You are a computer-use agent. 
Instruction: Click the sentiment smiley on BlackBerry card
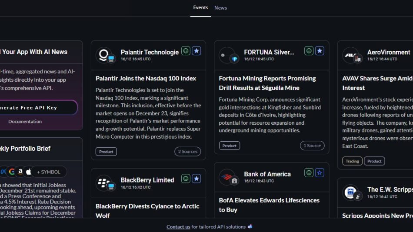(x=186, y=179)
